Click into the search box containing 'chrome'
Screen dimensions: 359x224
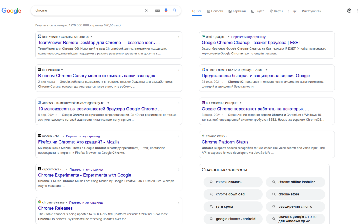(x=88, y=10)
